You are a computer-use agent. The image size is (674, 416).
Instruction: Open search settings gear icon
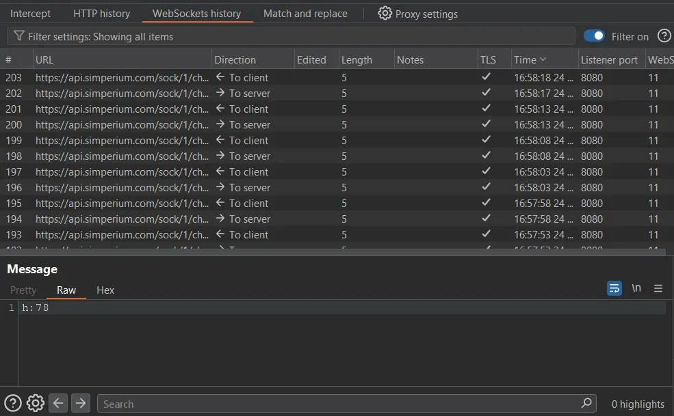pos(36,403)
